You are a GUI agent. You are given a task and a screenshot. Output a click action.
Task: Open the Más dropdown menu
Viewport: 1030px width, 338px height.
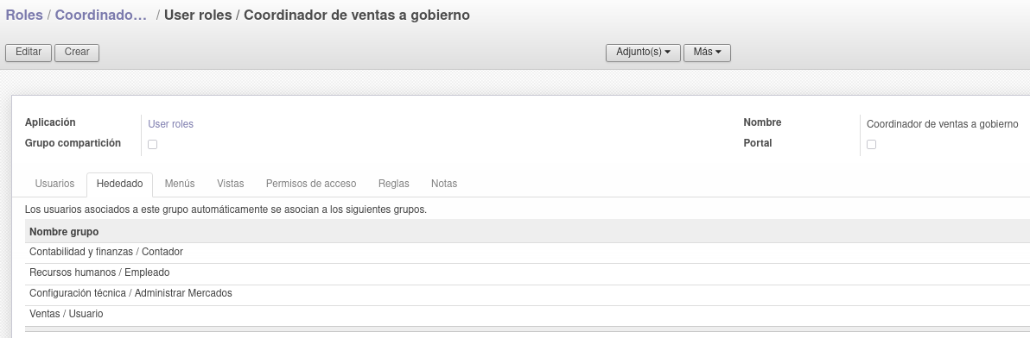pos(707,53)
